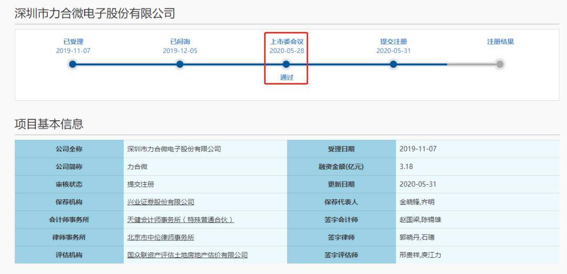Click the 提交注册 timeline dot

coord(393,65)
